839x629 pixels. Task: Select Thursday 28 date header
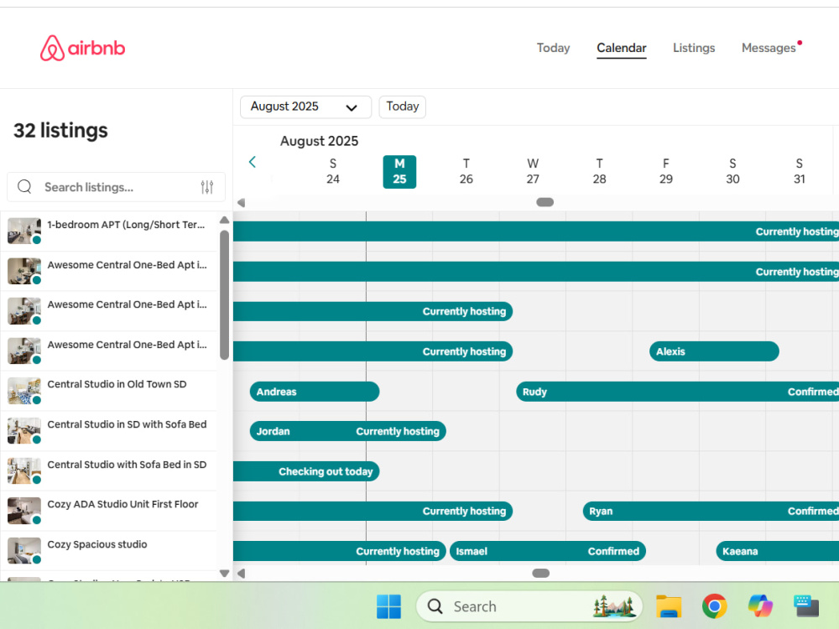[x=599, y=172]
